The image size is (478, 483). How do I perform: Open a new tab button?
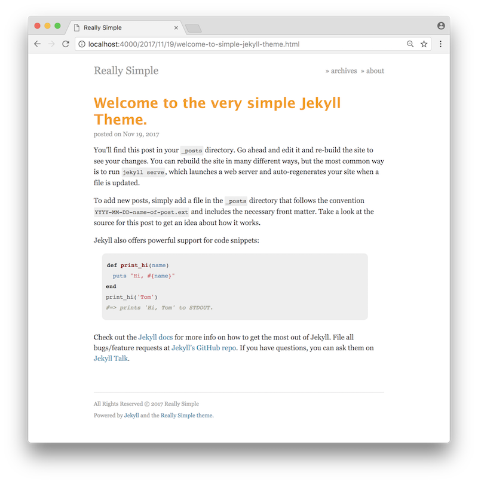[x=194, y=28]
